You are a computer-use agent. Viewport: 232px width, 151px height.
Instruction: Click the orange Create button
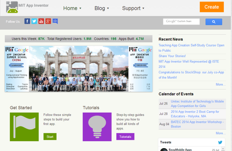click(212, 7)
